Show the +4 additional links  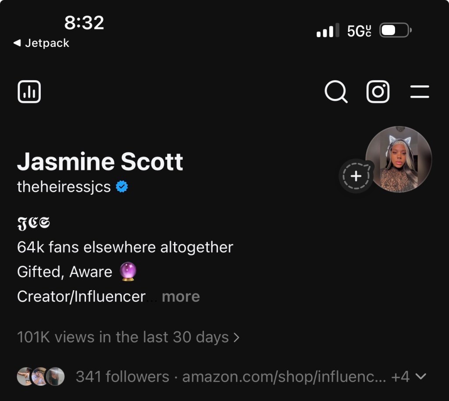pos(400,376)
